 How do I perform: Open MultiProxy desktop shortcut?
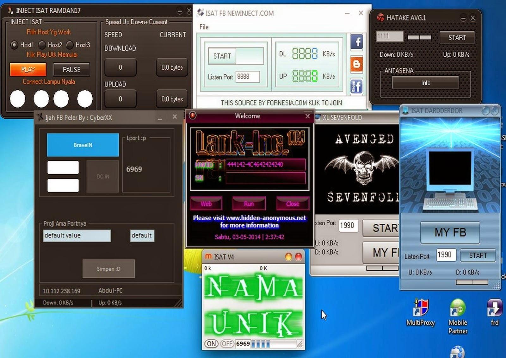[x=420, y=312]
